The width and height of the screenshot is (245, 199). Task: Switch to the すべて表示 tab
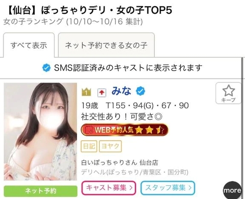pyautogui.click(x=29, y=45)
